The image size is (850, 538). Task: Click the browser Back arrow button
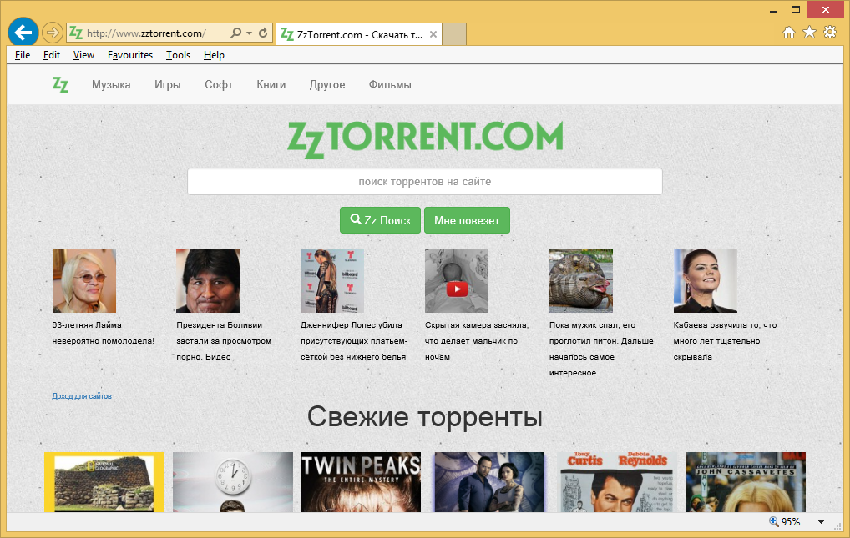point(23,33)
